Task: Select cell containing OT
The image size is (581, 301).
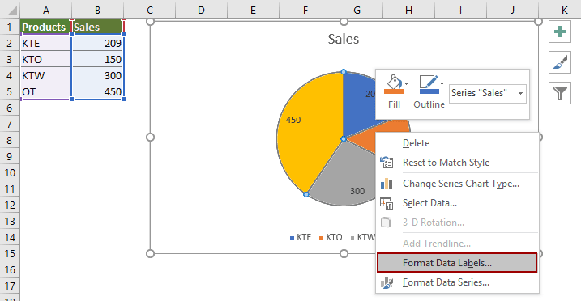Action: (x=45, y=91)
